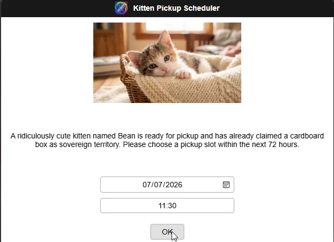Image resolution: width=334 pixels, height=242 pixels.
Task: Click the knitted cream blanket in photo
Action: point(192,87)
